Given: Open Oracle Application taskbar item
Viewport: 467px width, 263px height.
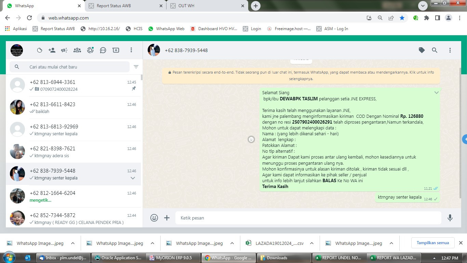Looking at the screenshot, I should pyautogui.click(x=118, y=258).
